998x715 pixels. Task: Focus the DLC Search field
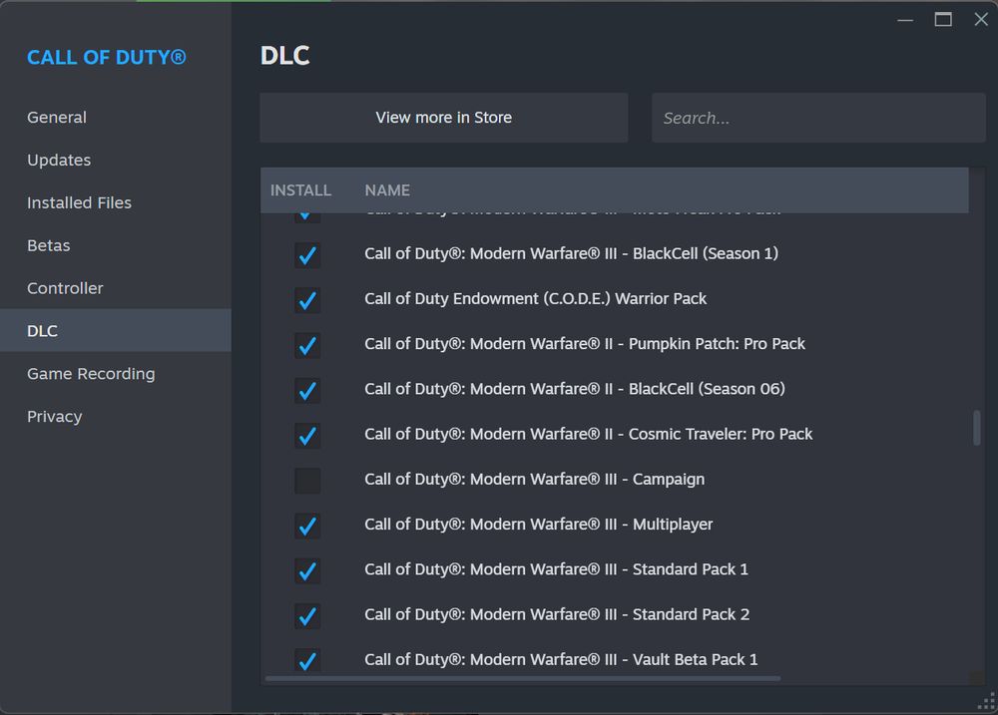[x=818, y=118]
